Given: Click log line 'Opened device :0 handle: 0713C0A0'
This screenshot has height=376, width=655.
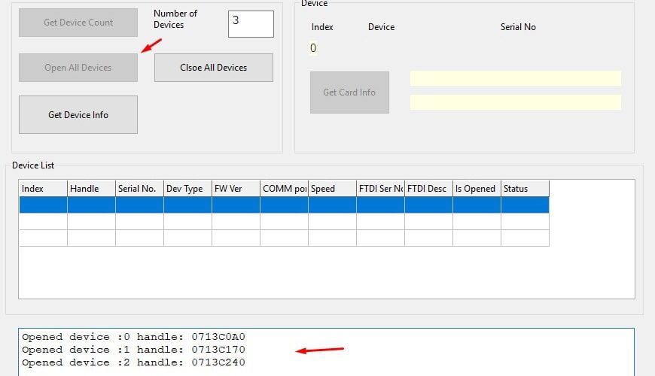Looking at the screenshot, I should pos(133,337).
